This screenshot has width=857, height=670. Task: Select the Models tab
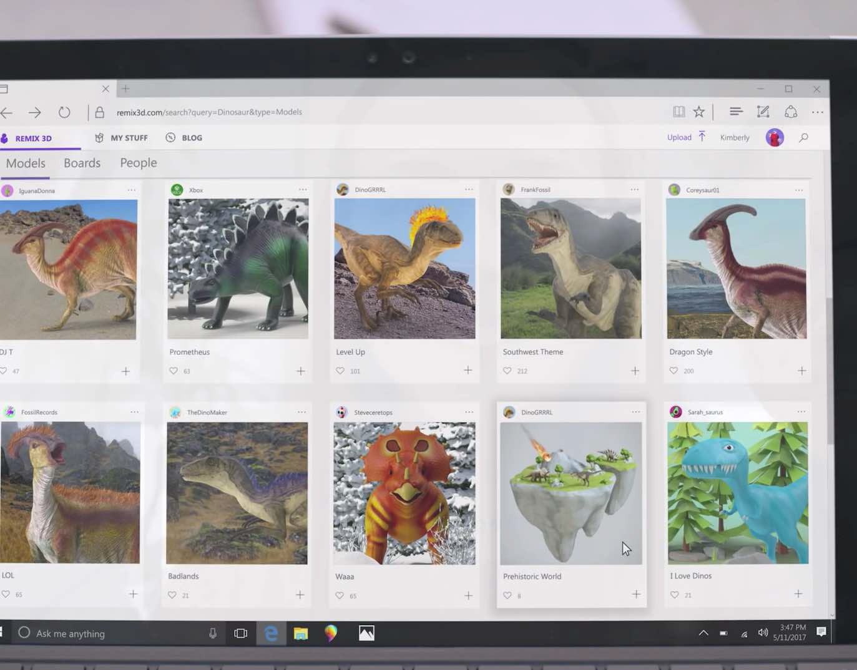(x=26, y=163)
